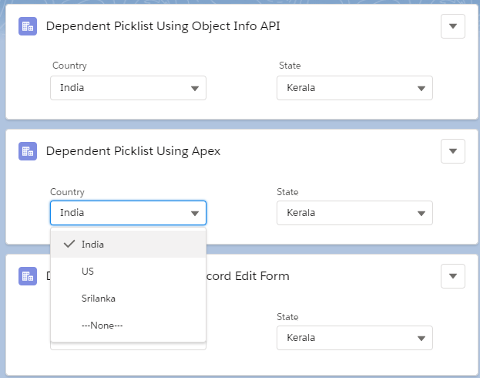This screenshot has height=378, width=480.
Task: Open State picklist in Object Info API card
Action: pyautogui.click(x=354, y=88)
